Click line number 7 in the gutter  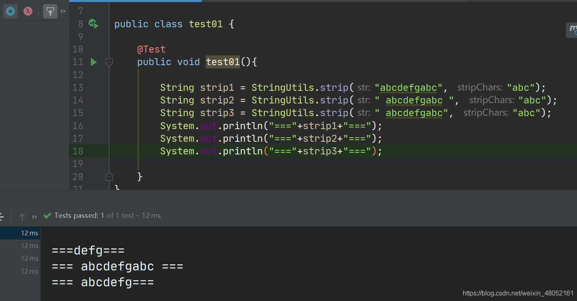[x=80, y=11]
